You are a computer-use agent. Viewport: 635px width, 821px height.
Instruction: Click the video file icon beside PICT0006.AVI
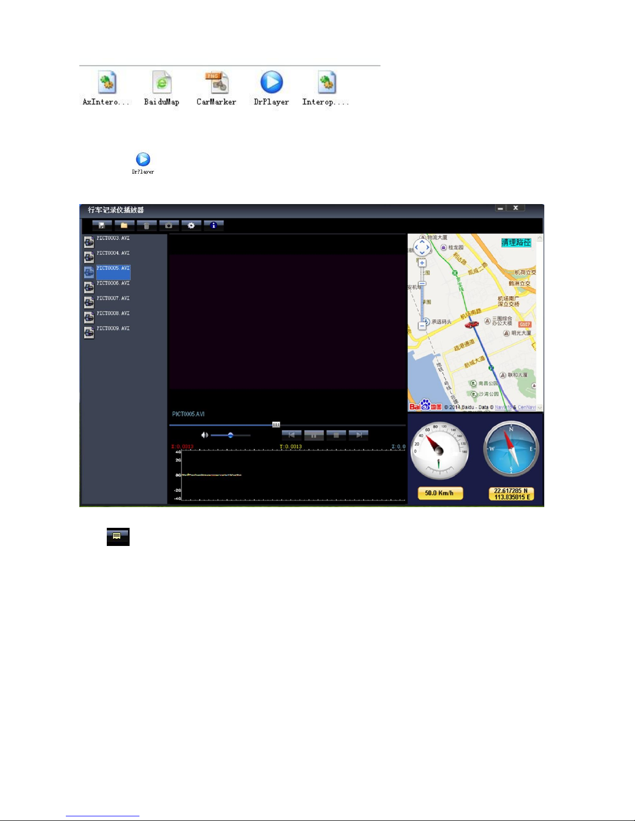click(x=89, y=287)
